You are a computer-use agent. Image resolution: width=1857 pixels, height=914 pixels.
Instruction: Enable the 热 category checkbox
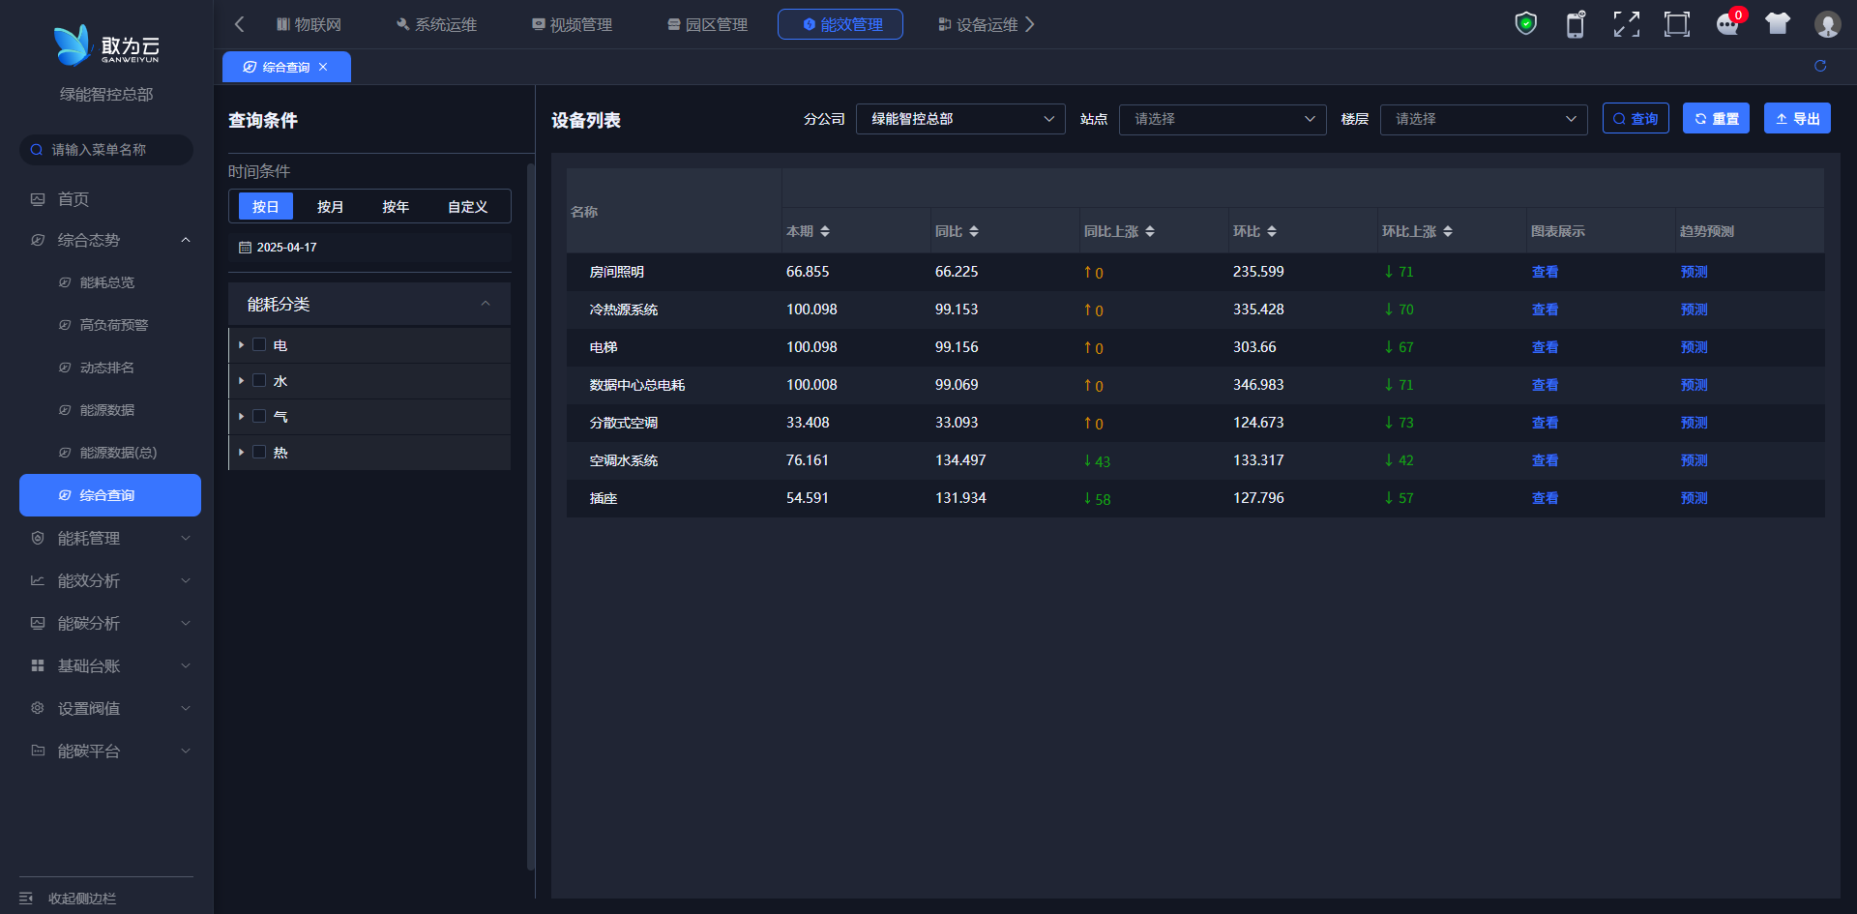click(259, 453)
